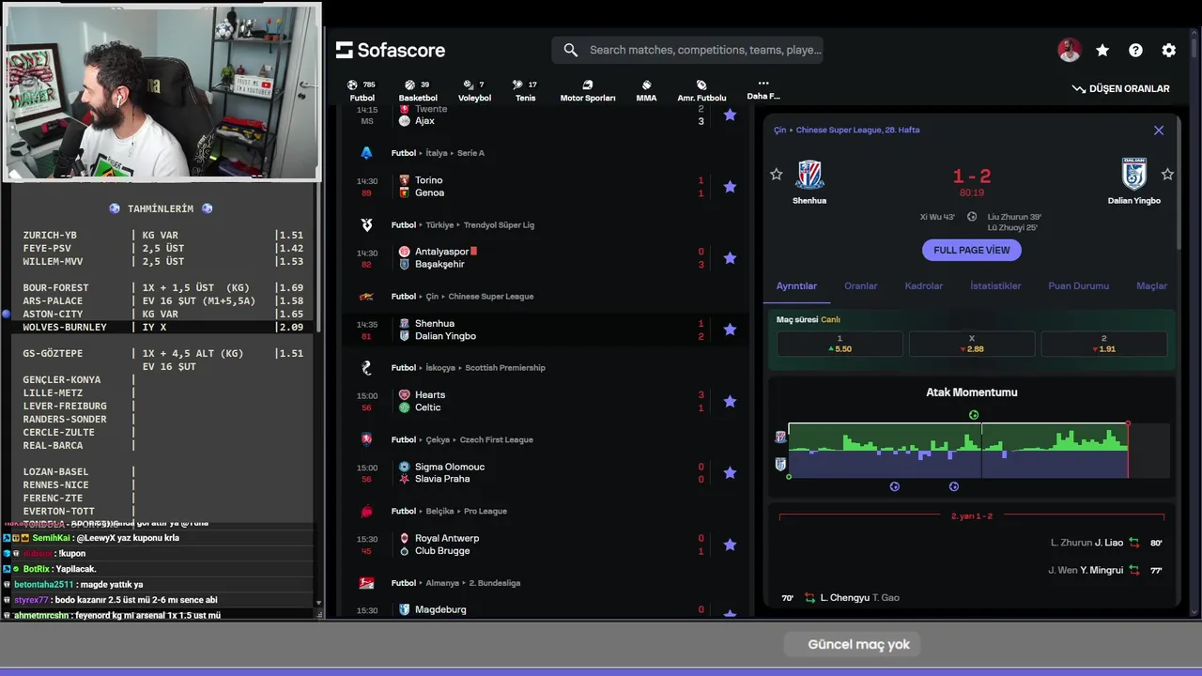Image resolution: width=1202 pixels, height=676 pixels.
Task: Click the first Dalian goal marker below chart
Action: point(895,486)
